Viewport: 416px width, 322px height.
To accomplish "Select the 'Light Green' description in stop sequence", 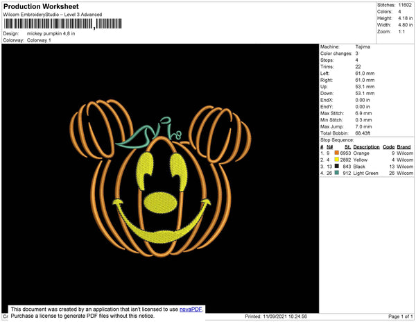I will [365, 173].
